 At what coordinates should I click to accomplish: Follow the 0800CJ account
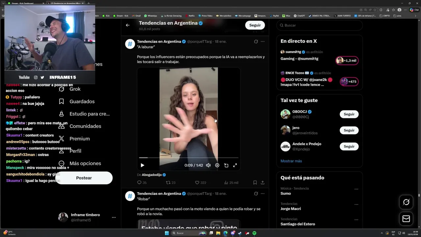click(349, 114)
